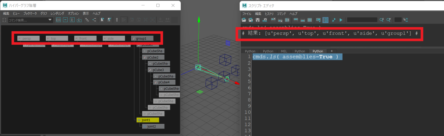
Task: Click the single-arrow Execute icon
Action: [341, 20]
